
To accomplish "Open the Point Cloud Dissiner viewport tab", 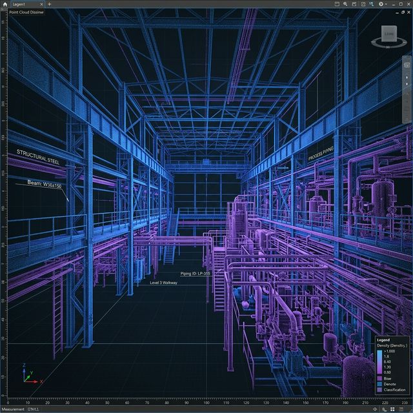I will (26, 12).
